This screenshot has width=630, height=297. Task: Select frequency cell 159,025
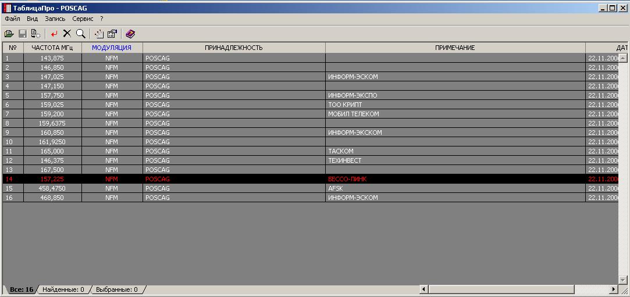[x=52, y=105]
